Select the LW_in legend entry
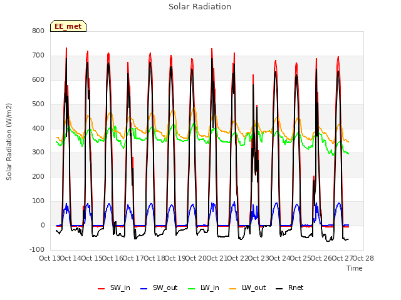 (x=204, y=287)
